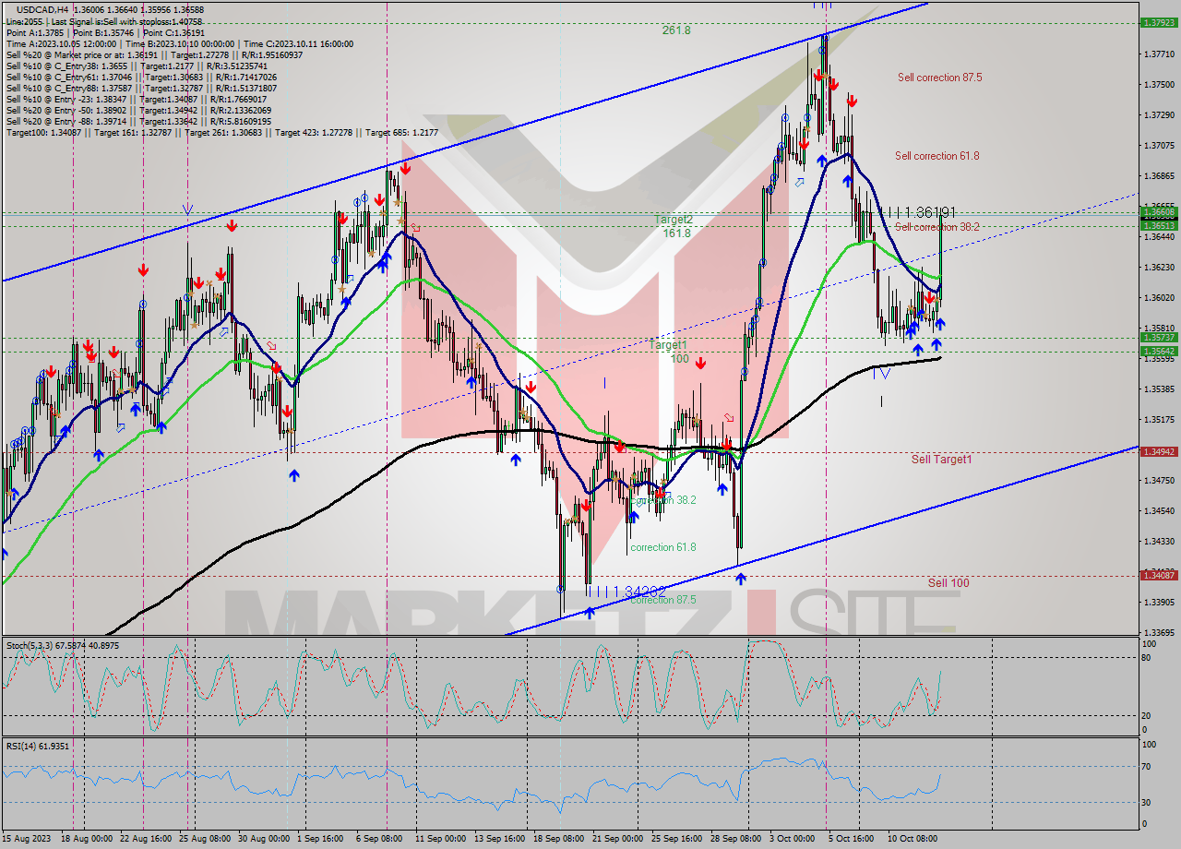Click the 1.37710 price axis label

coord(1159,54)
